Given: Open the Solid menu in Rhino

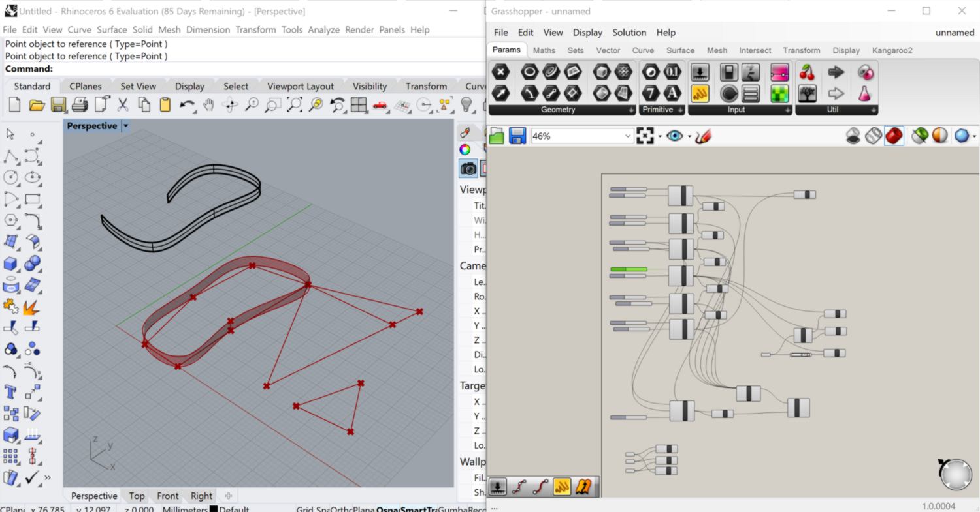Looking at the screenshot, I should pyautogui.click(x=142, y=29).
